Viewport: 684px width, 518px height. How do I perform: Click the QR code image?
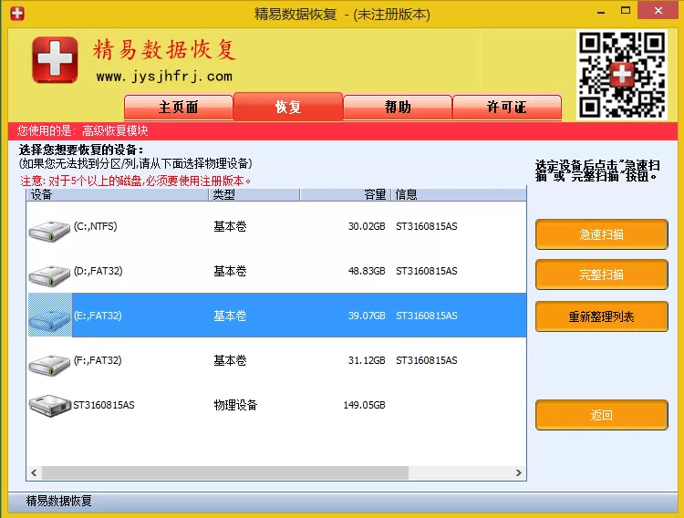coord(622,75)
